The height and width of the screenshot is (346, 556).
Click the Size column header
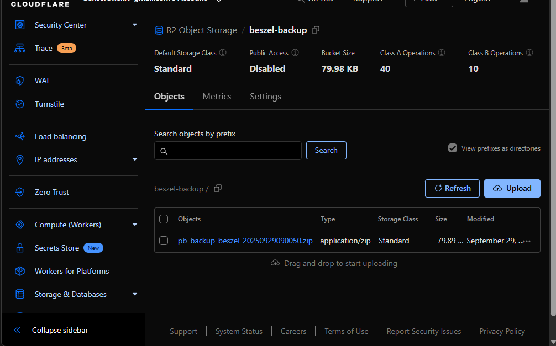(440, 219)
